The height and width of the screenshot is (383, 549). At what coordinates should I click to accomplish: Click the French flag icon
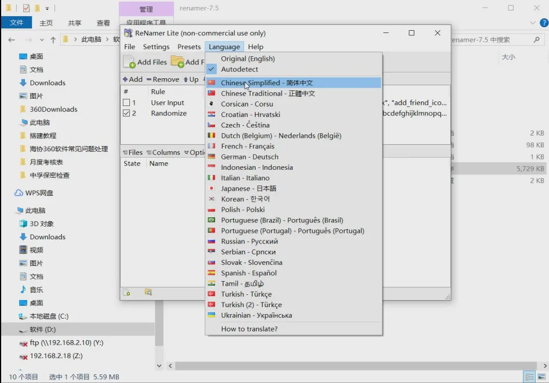(x=211, y=146)
